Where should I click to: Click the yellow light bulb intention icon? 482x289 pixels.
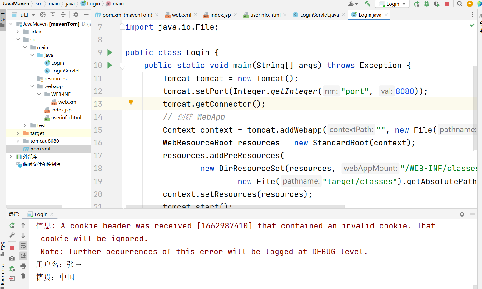pyautogui.click(x=131, y=102)
